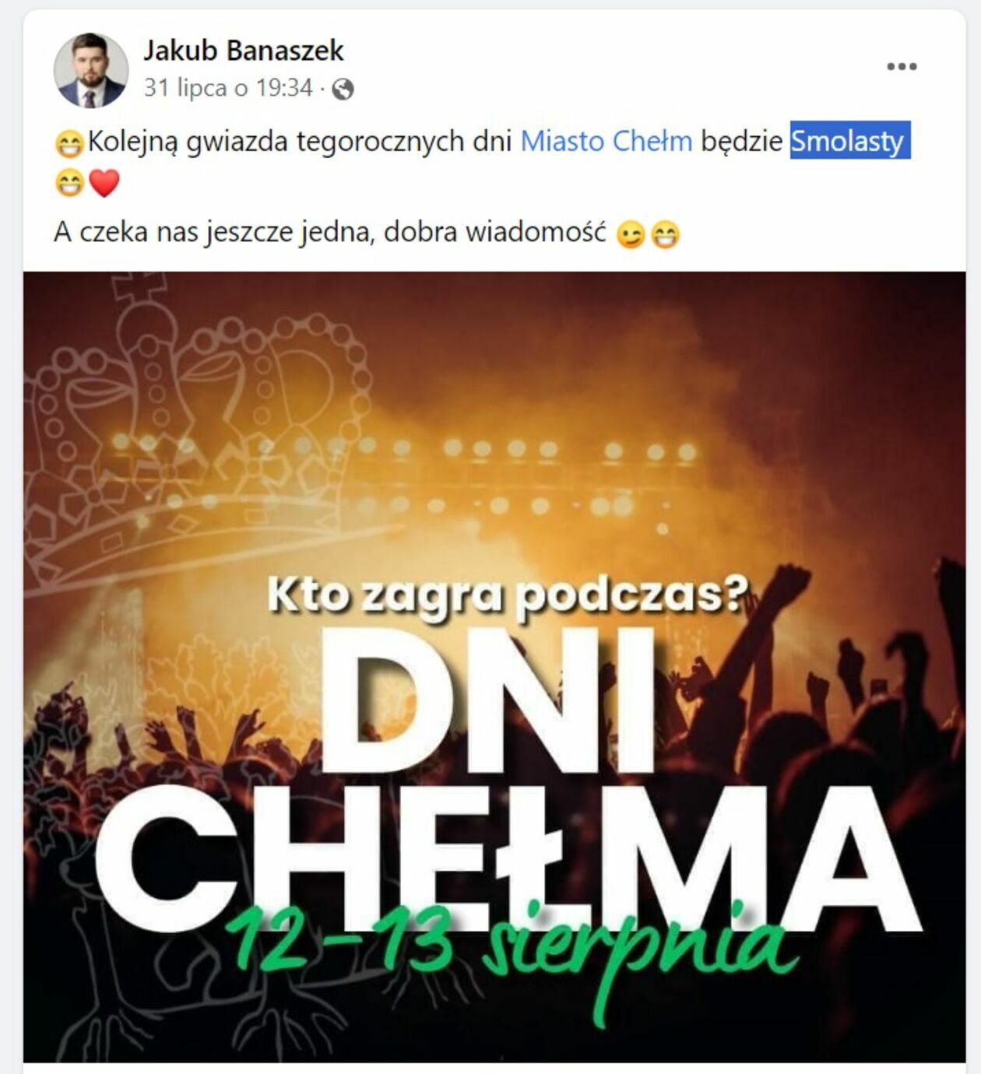Click the grinning emoji beside the heart
The image size is (981, 1074).
click(69, 184)
